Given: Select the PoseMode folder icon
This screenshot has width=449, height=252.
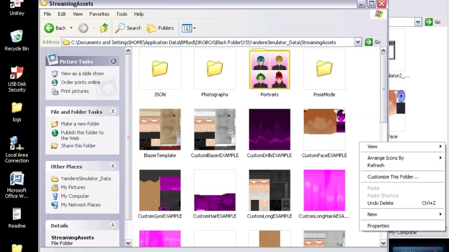Looking at the screenshot, I should coord(324,69).
